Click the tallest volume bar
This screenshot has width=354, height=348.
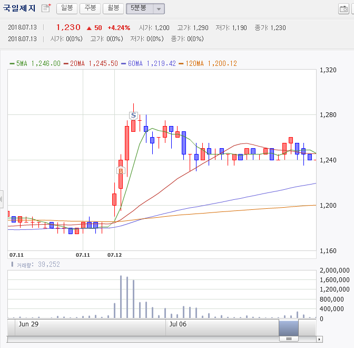(121, 297)
